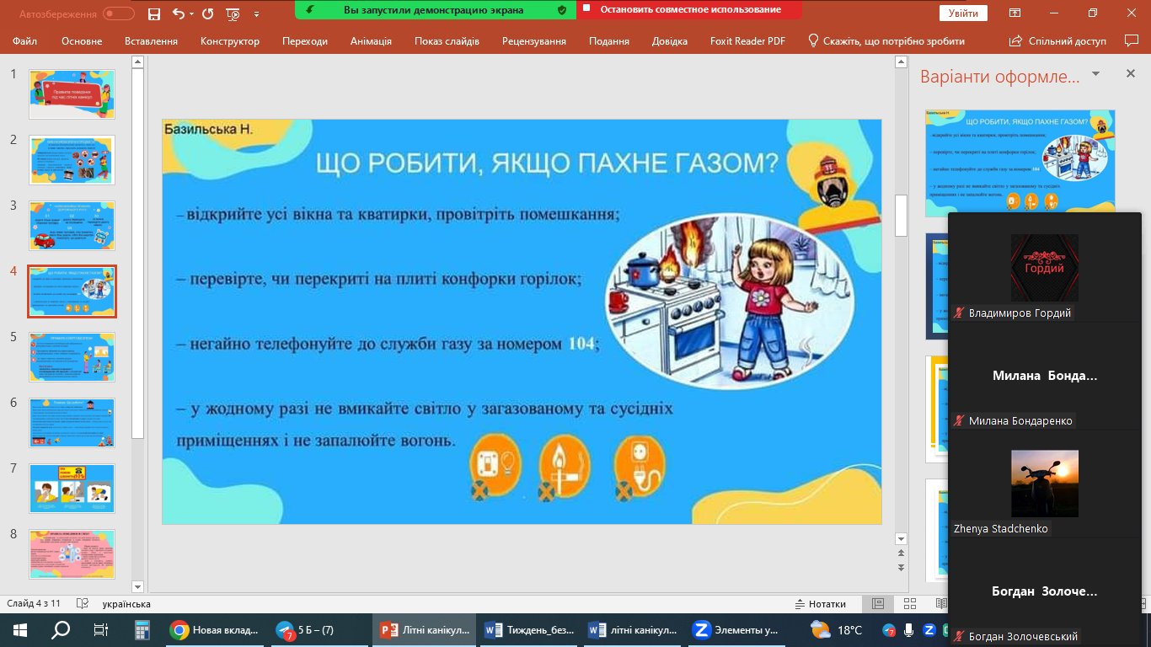Open the undo history dropdown arrow
1151x647 pixels.
pyautogui.click(x=191, y=13)
